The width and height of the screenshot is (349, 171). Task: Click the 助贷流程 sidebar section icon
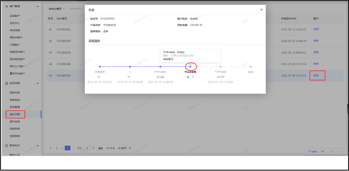[7, 83]
